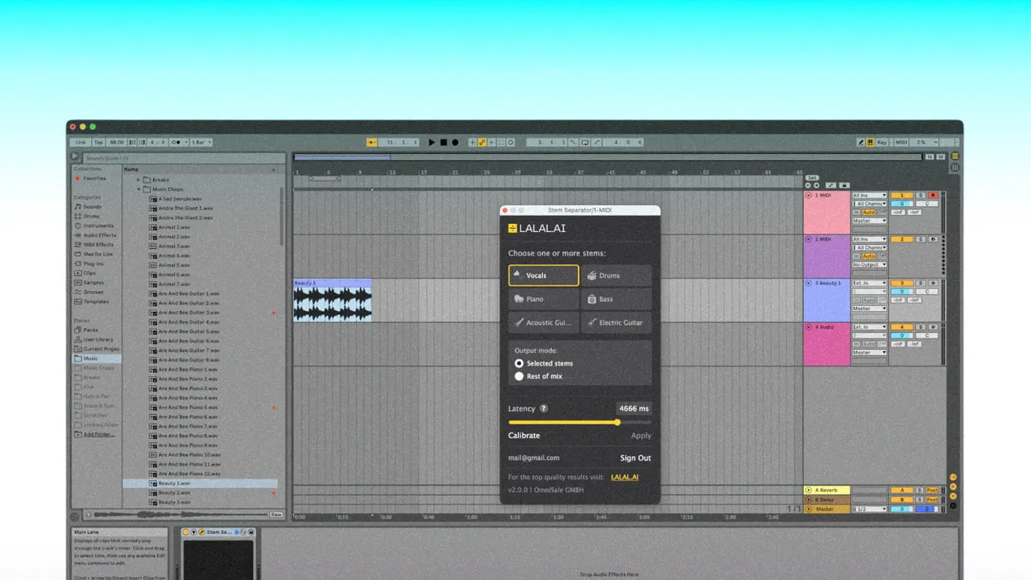Toggle the Key map mode switch
This screenshot has height=580, width=1031.
[x=881, y=143]
